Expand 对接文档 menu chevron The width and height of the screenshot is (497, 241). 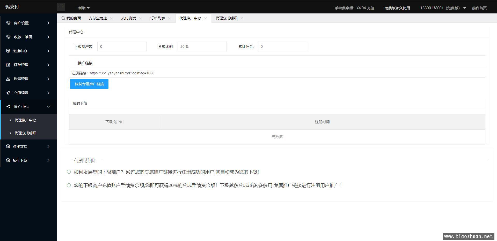[x=48, y=146]
